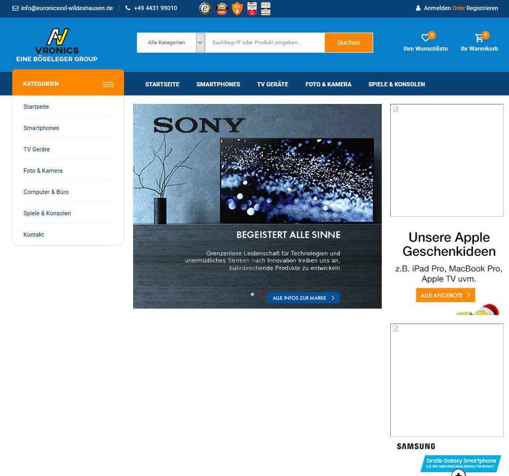Click the broken image icon above Apple banner
The image size is (509, 476).
coord(396,109)
